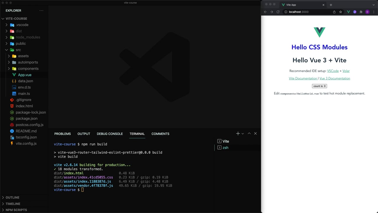This screenshot has height=213, width=378.
Task: Open Explorer more actions ellipsis
Action: (41, 11)
